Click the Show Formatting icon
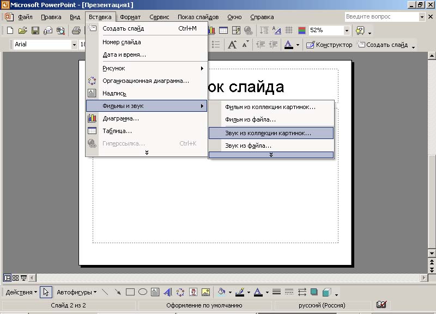Viewport: 436px width, 314px height. [277, 31]
